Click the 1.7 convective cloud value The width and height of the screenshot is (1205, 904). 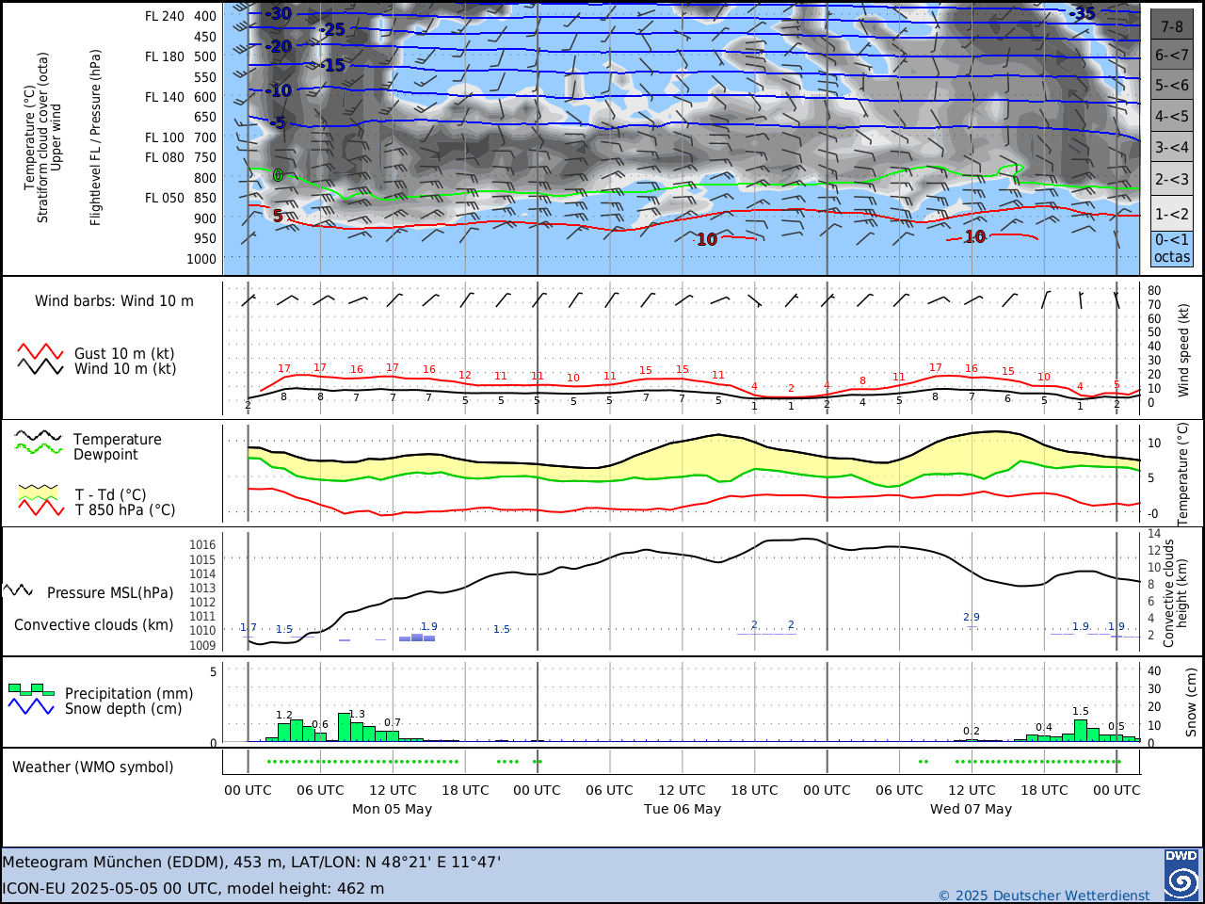click(248, 627)
